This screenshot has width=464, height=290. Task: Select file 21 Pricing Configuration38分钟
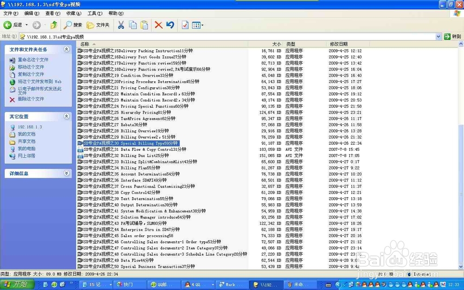click(129, 88)
